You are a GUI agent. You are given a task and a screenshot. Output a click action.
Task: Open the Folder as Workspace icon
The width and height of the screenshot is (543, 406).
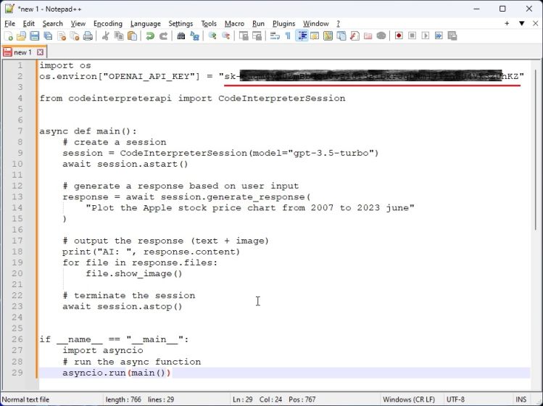click(368, 36)
